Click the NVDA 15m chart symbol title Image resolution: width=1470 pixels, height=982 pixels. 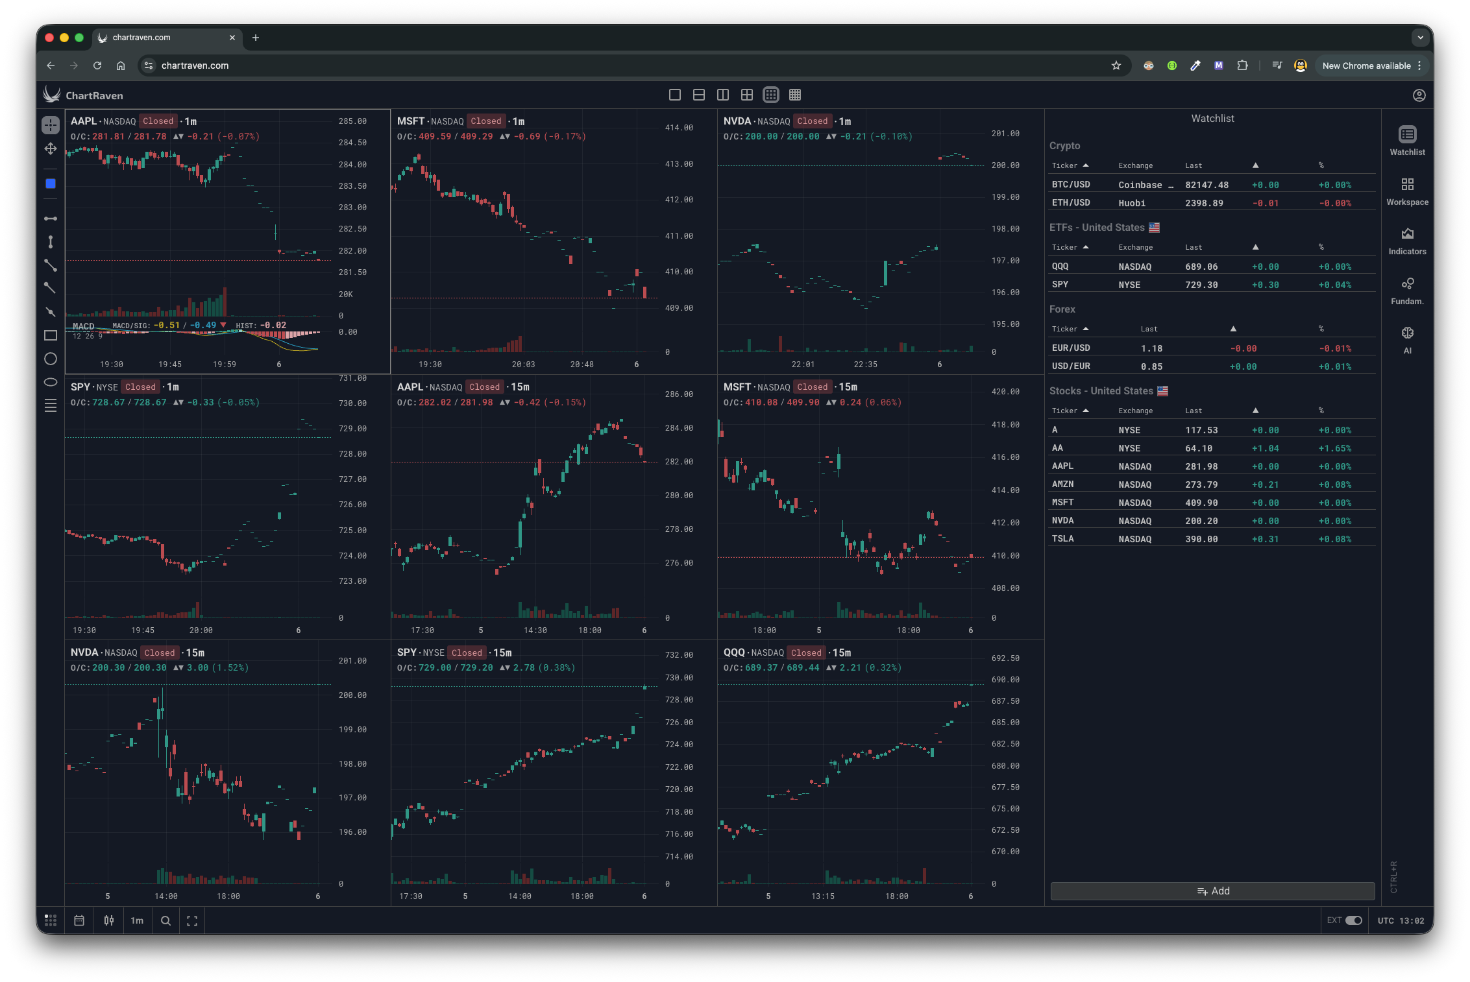(x=84, y=653)
